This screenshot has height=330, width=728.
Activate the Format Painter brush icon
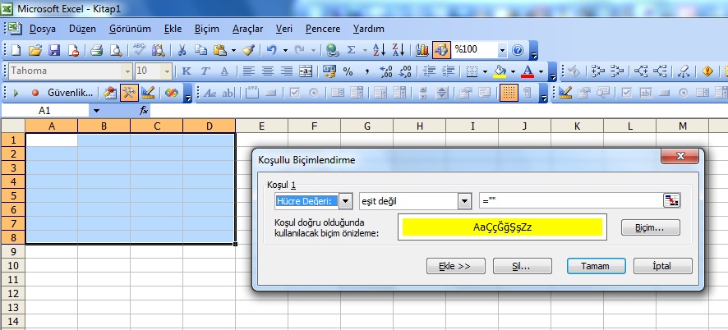(248, 50)
